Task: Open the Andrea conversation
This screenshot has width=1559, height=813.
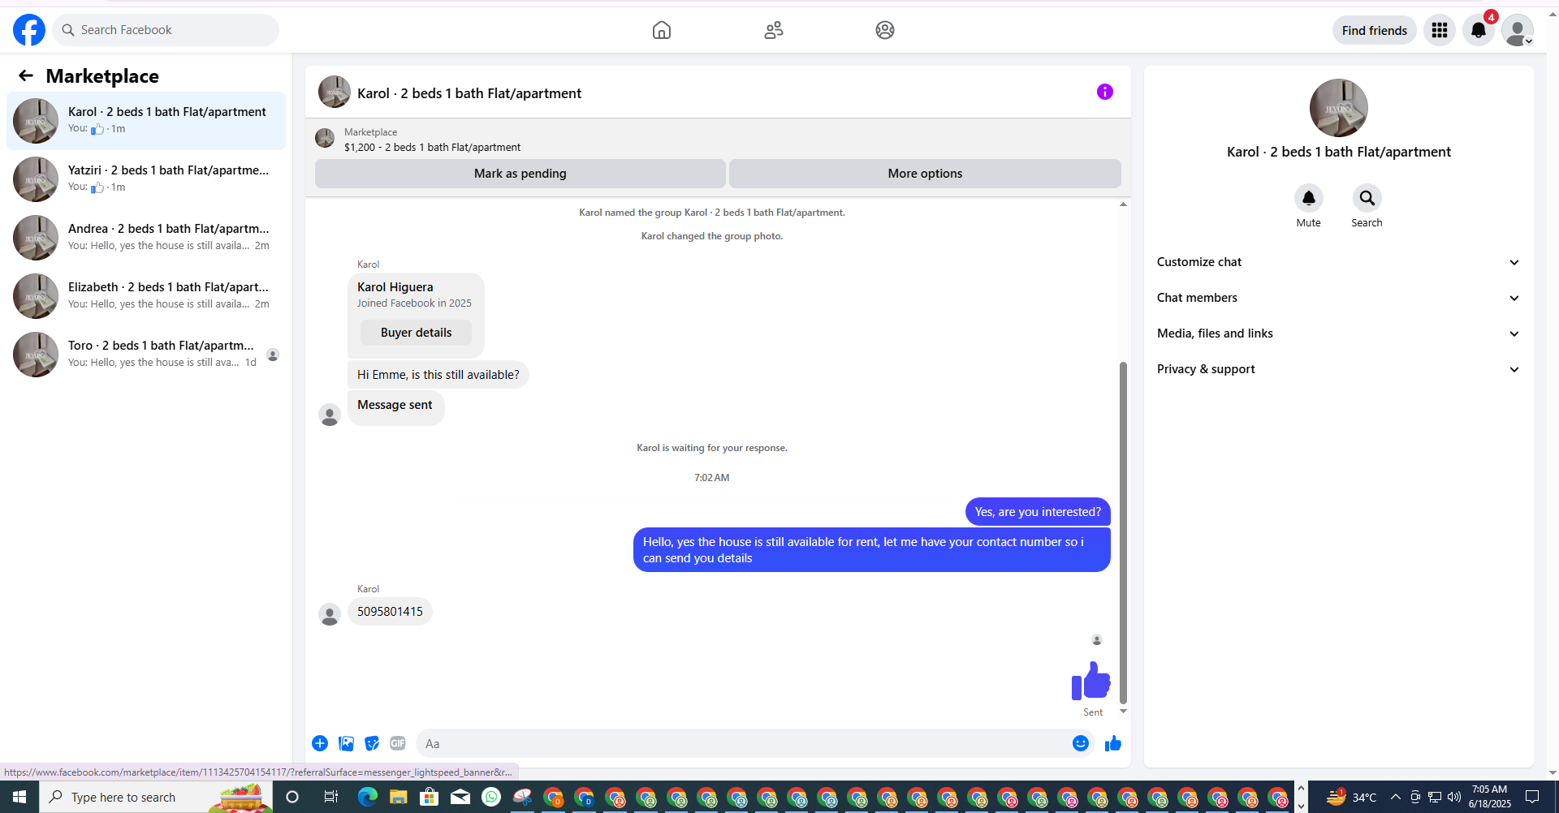Action: pos(146,238)
